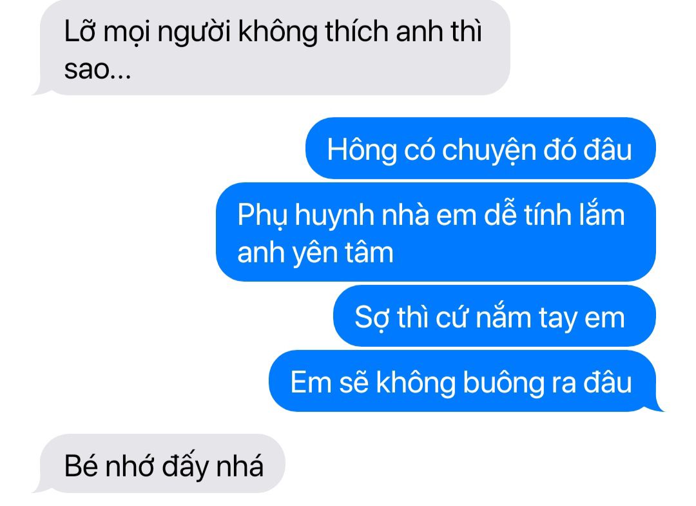Select the message 'Lỡ mọi người không thích anh thì sao...'

271,47
